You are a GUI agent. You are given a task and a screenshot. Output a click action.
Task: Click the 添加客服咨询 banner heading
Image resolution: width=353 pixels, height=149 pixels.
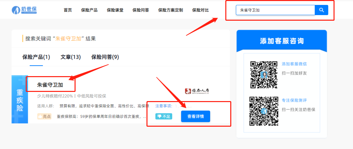coord(282,41)
